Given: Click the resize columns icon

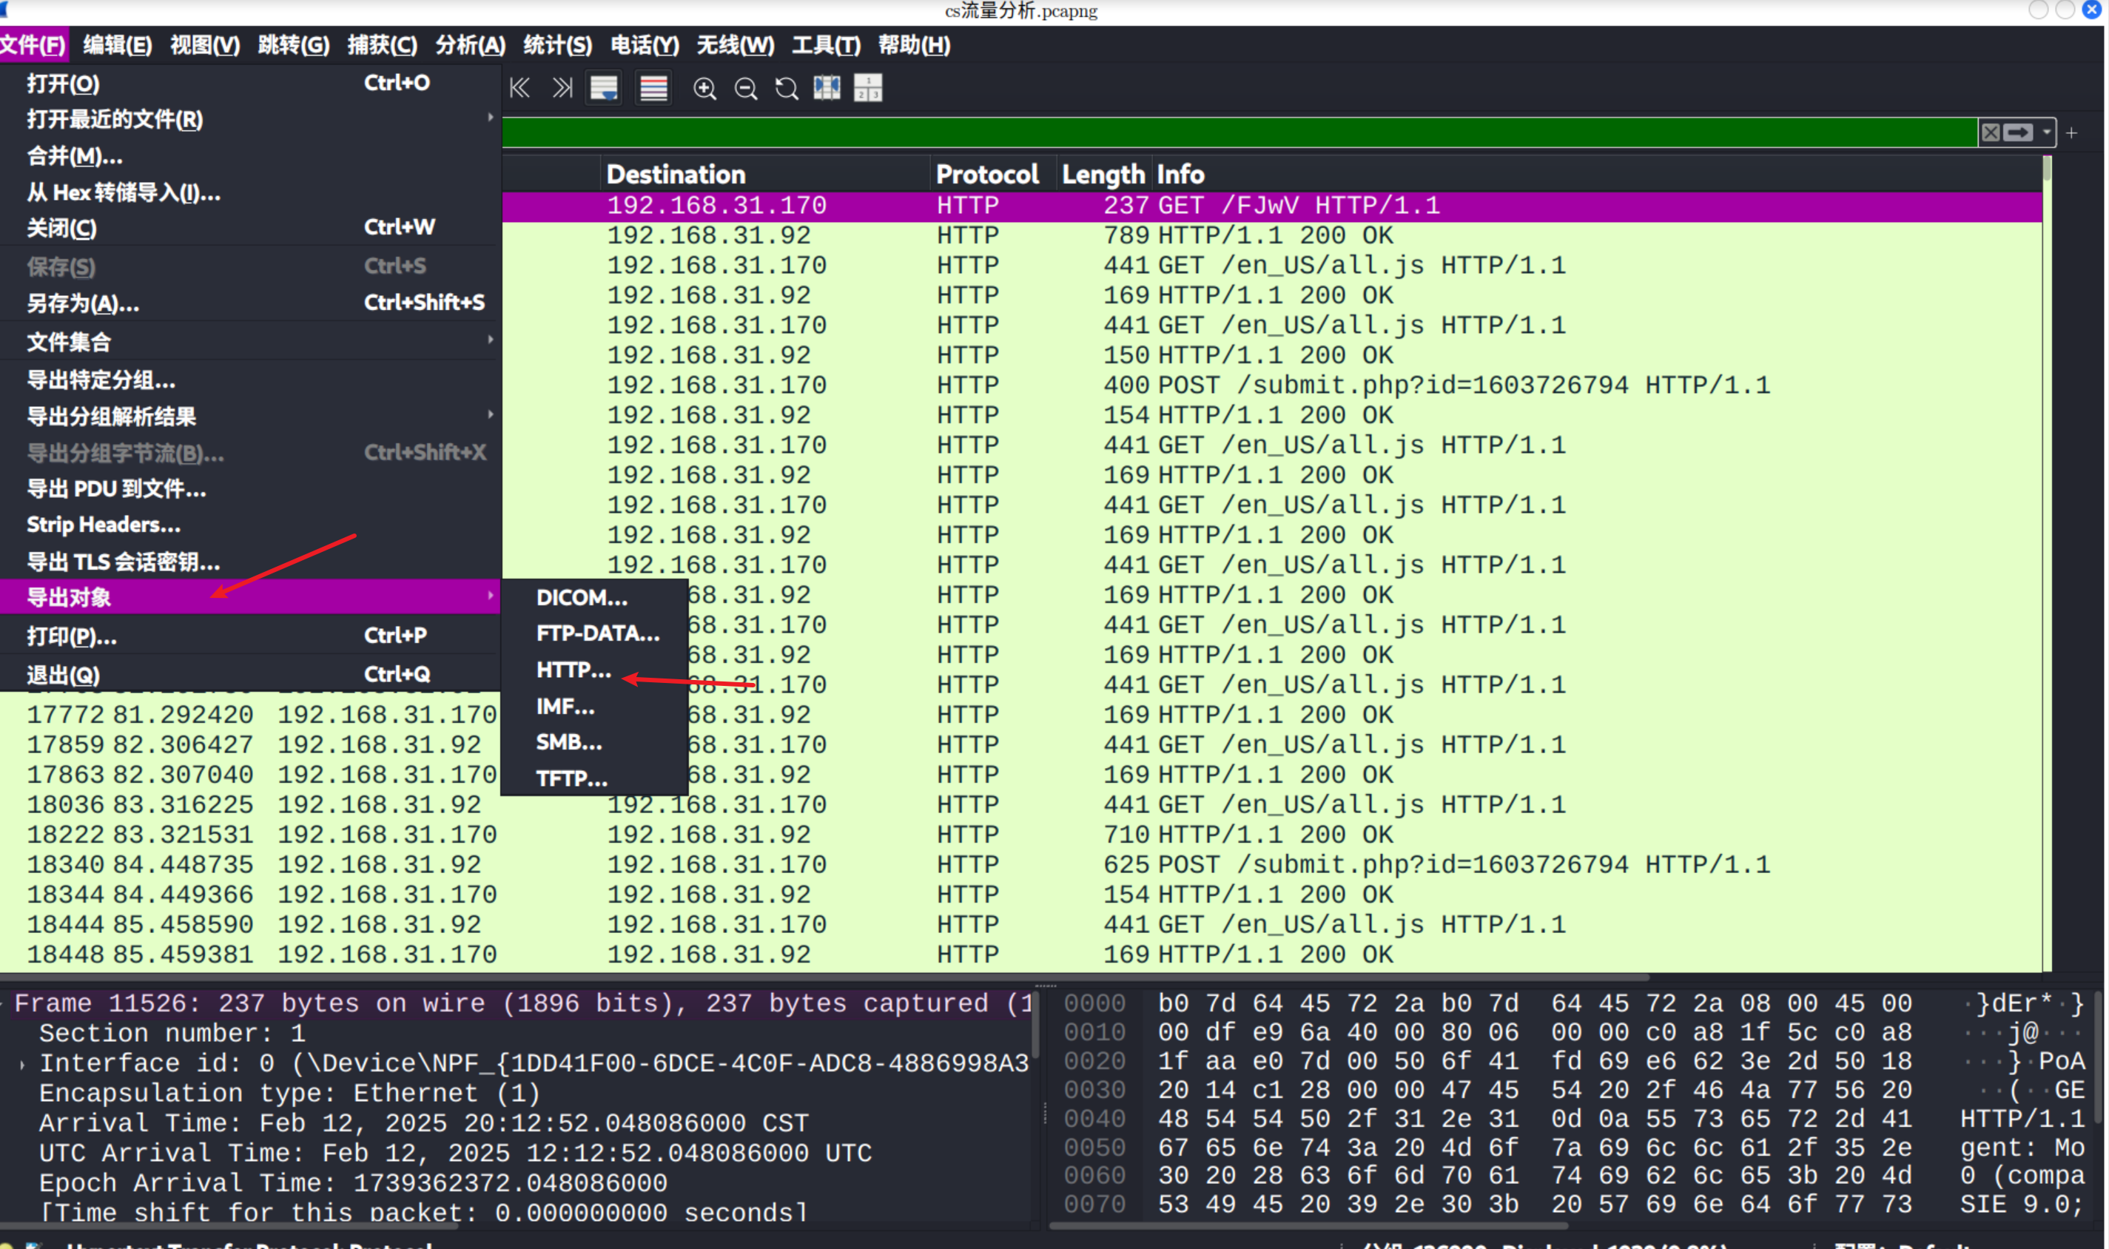Looking at the screenshot, I should (827, 87).
